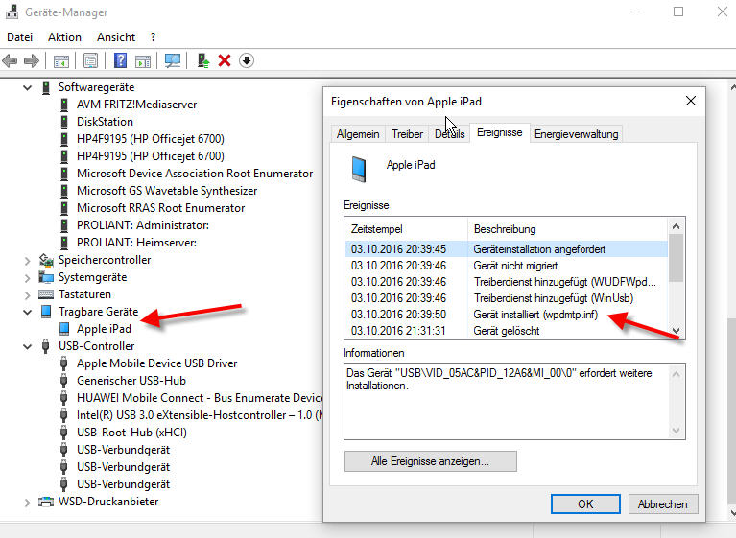
Task: Select Apple Mobile Device USB Driver entry
Action: coord(156,363)
